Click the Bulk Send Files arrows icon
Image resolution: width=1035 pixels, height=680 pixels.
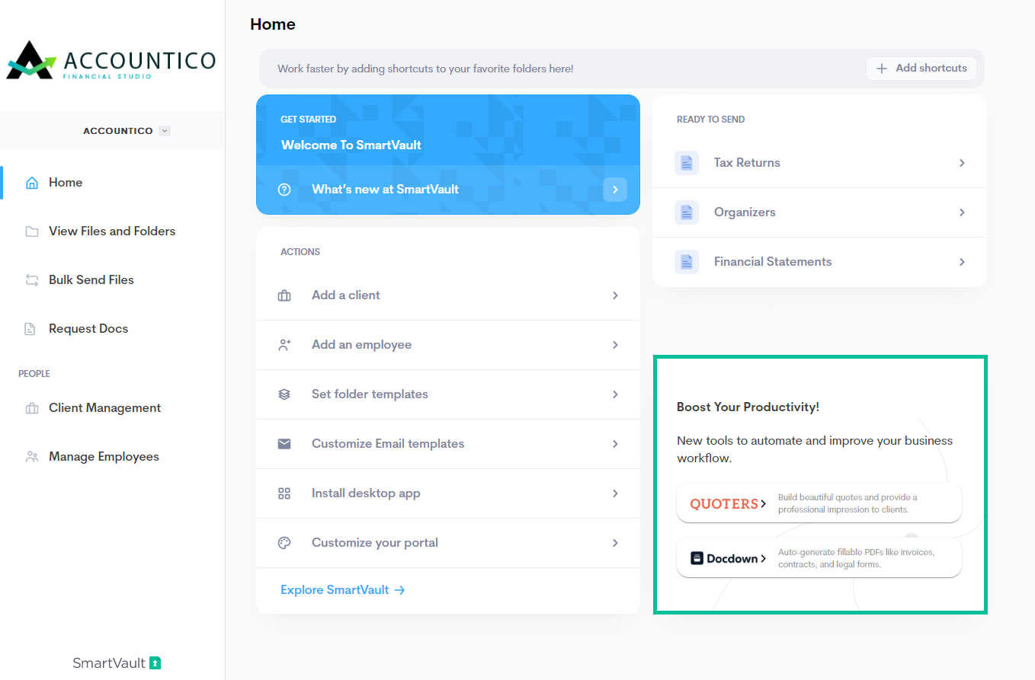click(x=32, y=280)
